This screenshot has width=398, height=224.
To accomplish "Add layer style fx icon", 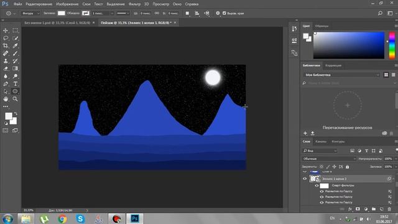I will (x=350, y=209).
